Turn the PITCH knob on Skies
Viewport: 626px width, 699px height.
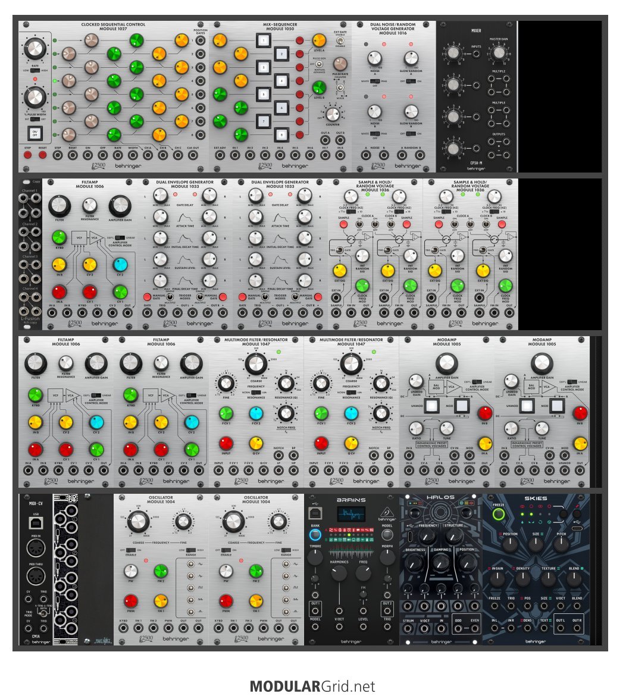point(561,544)
